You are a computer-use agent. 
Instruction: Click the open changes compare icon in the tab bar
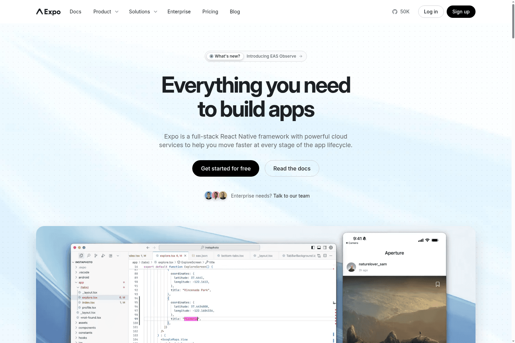click(x=319, y=256)
